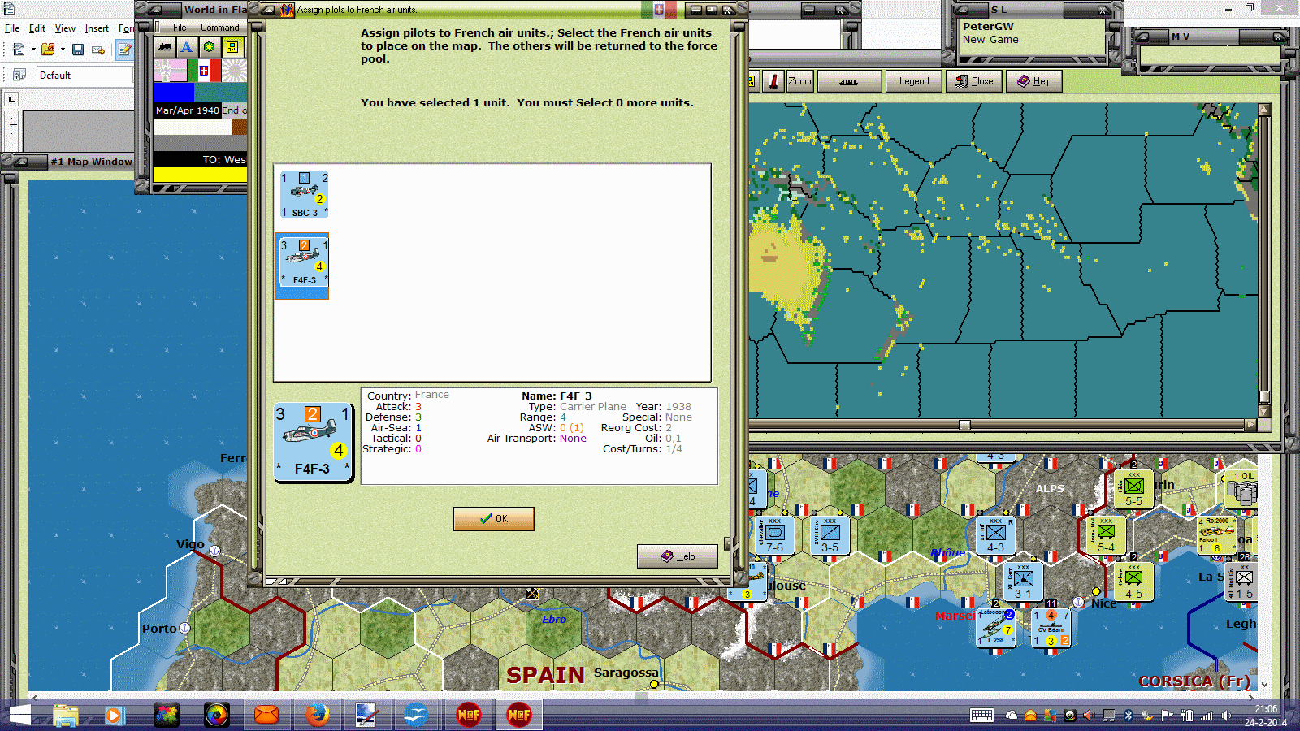Click the 3-1 French unit near Marseilles
Viewport: 1300px width, 731px height.
pos(1023,582)
